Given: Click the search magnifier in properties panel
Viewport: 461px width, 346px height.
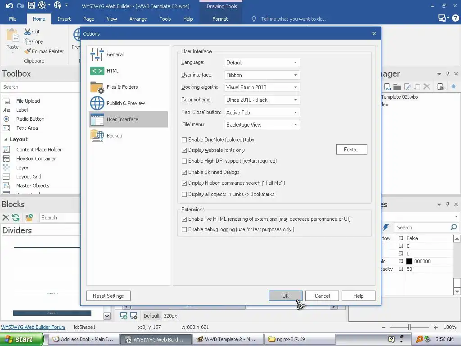Looking at the screenshot, I should point(454,227).
